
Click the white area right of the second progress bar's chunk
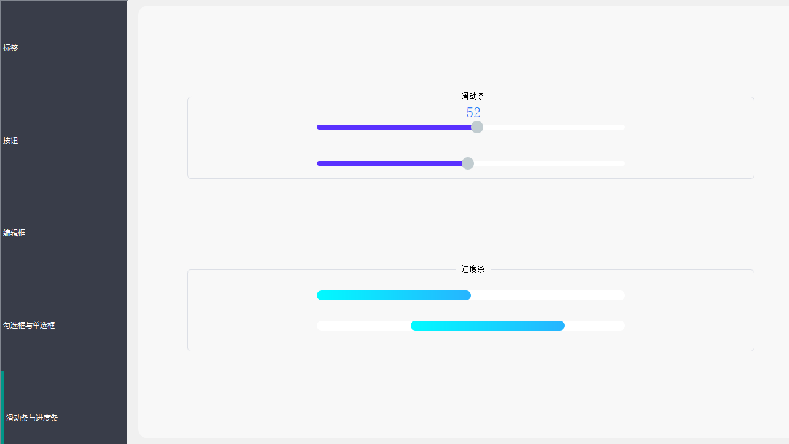tap(595, 326)
